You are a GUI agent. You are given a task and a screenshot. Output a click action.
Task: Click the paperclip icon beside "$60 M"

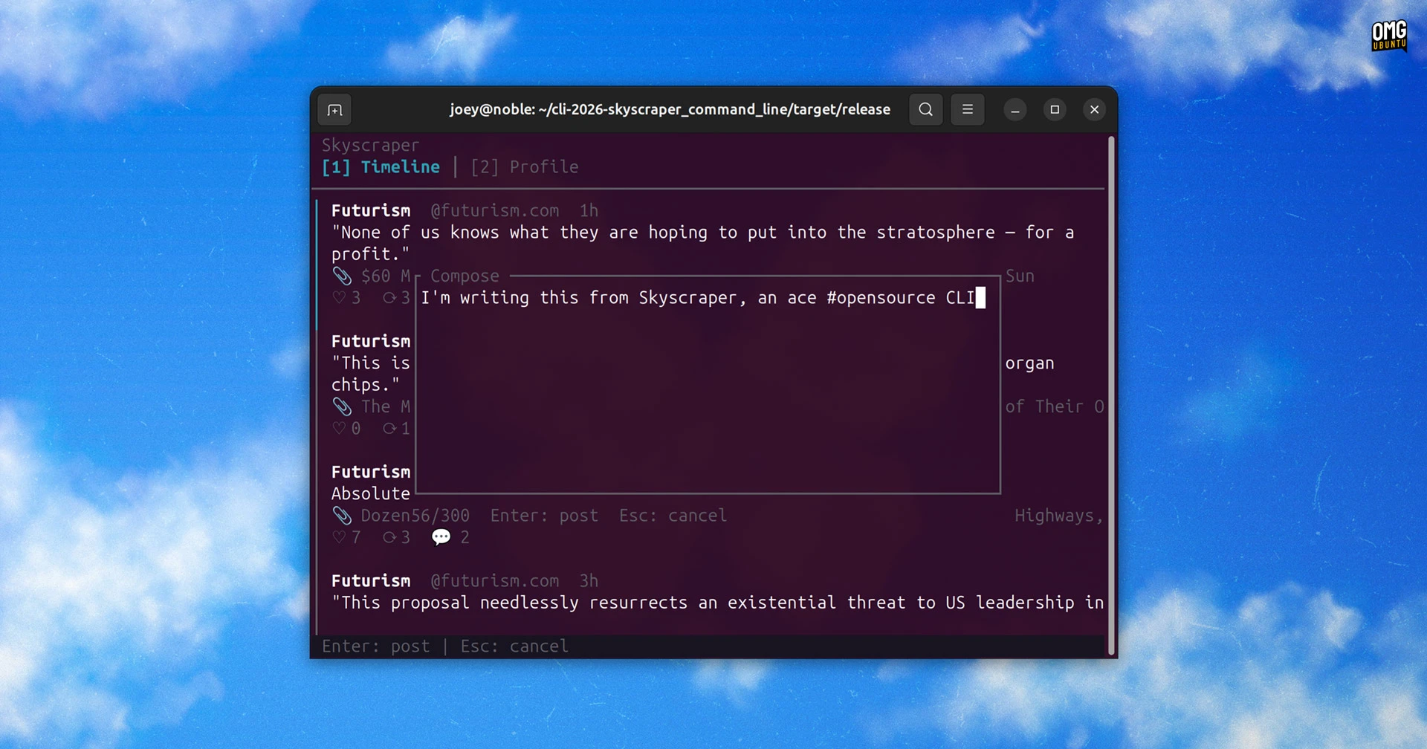tap(342, 276)
